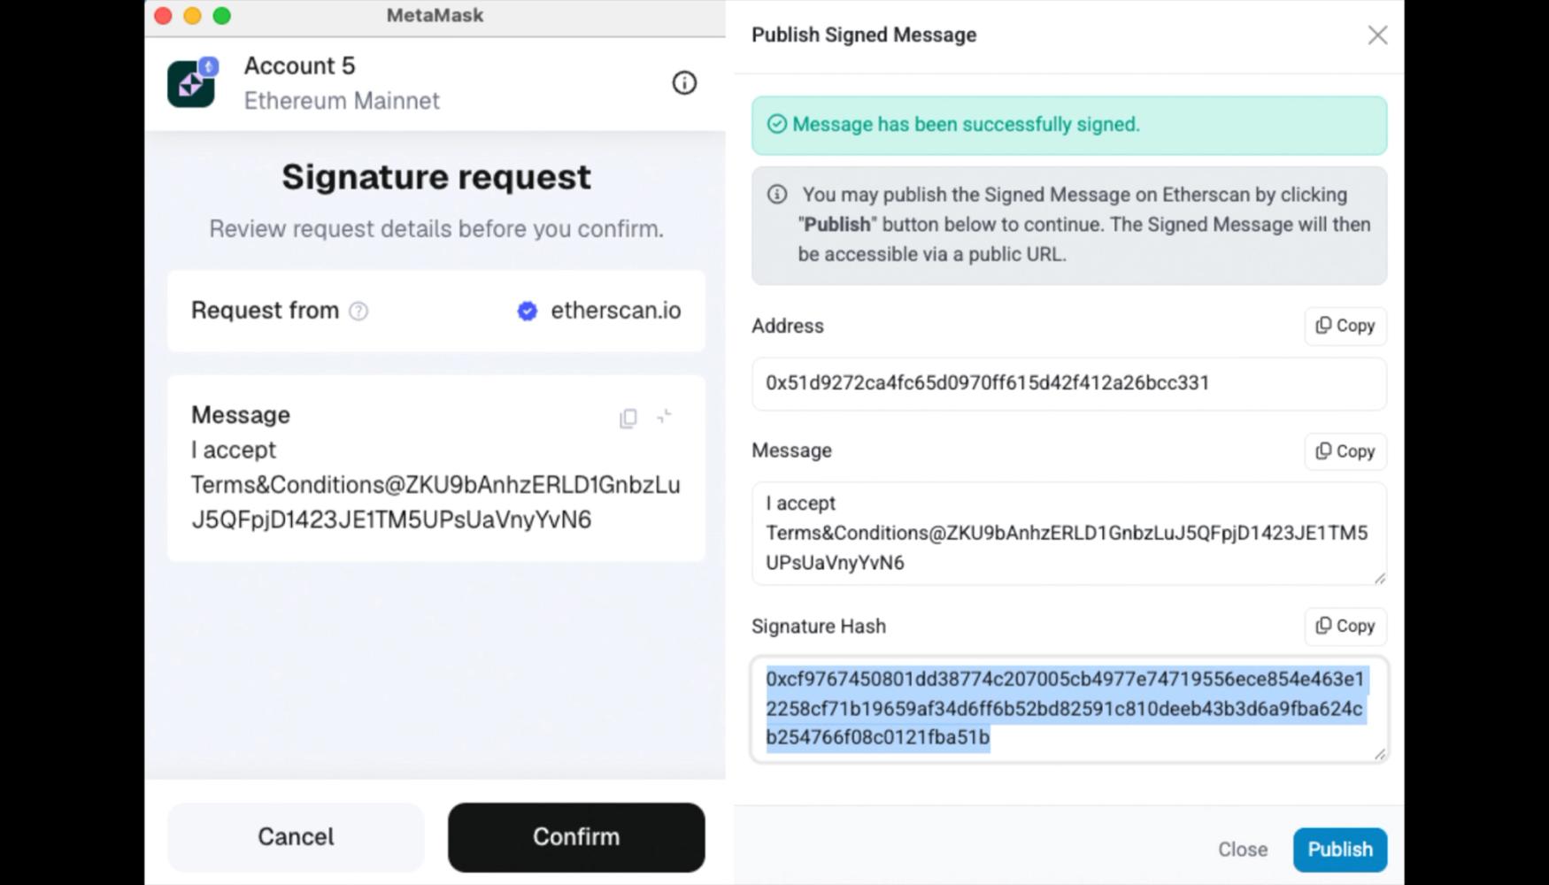This screenshot has height=885, width=1549.
Task: Confirm the signature request in MetaMask
Action: pos(576,837)
